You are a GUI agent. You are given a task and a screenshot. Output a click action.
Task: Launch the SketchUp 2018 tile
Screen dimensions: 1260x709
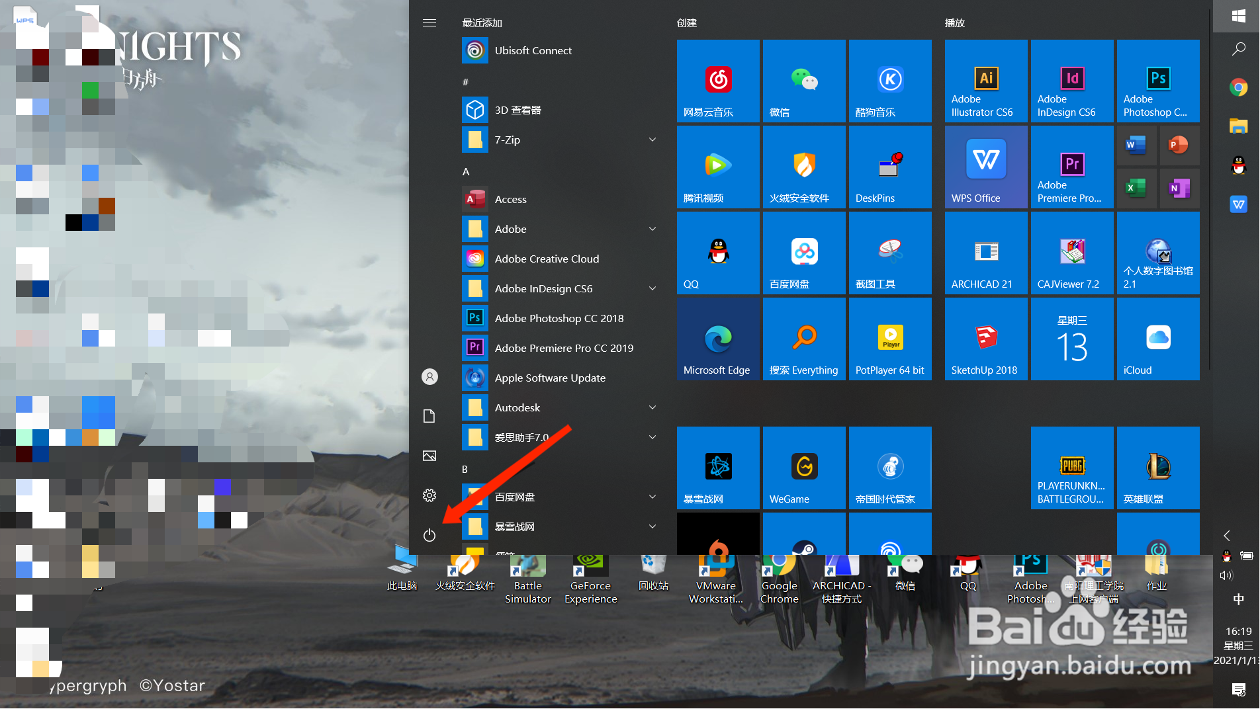point(986,339)
